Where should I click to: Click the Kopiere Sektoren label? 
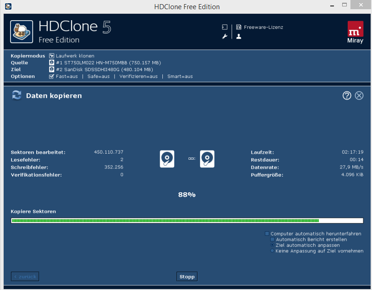pos(33,212)
